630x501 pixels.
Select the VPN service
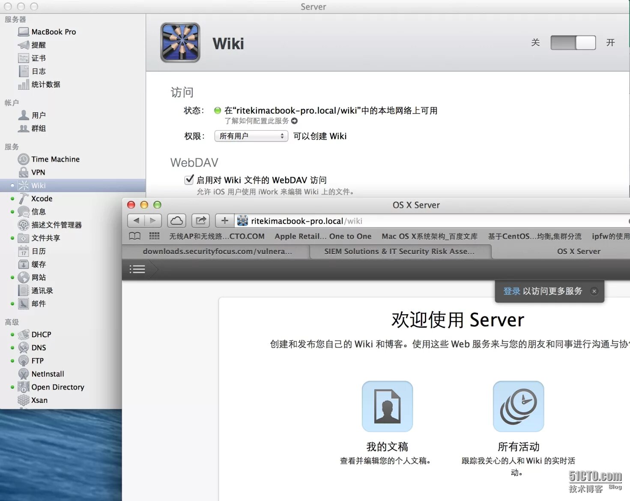coord(32,172)
